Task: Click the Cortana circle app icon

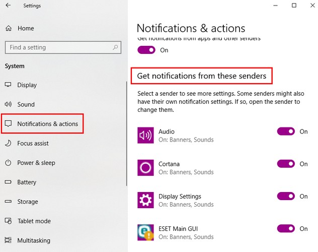Action: [x=145, y=167]
